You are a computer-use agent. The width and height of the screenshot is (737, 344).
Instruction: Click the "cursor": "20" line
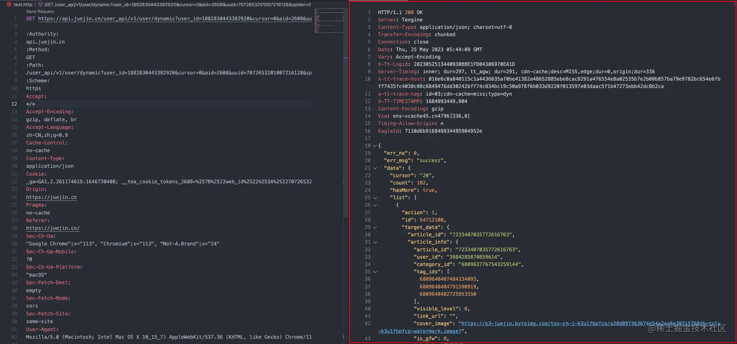(412, 175)
